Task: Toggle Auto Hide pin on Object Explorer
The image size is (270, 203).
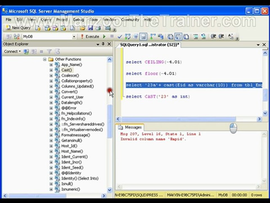Action: [x=103, y=44]
